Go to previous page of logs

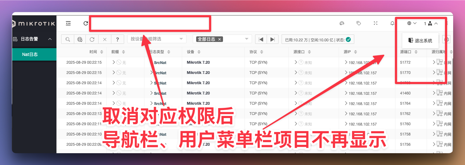pos(261,39)
